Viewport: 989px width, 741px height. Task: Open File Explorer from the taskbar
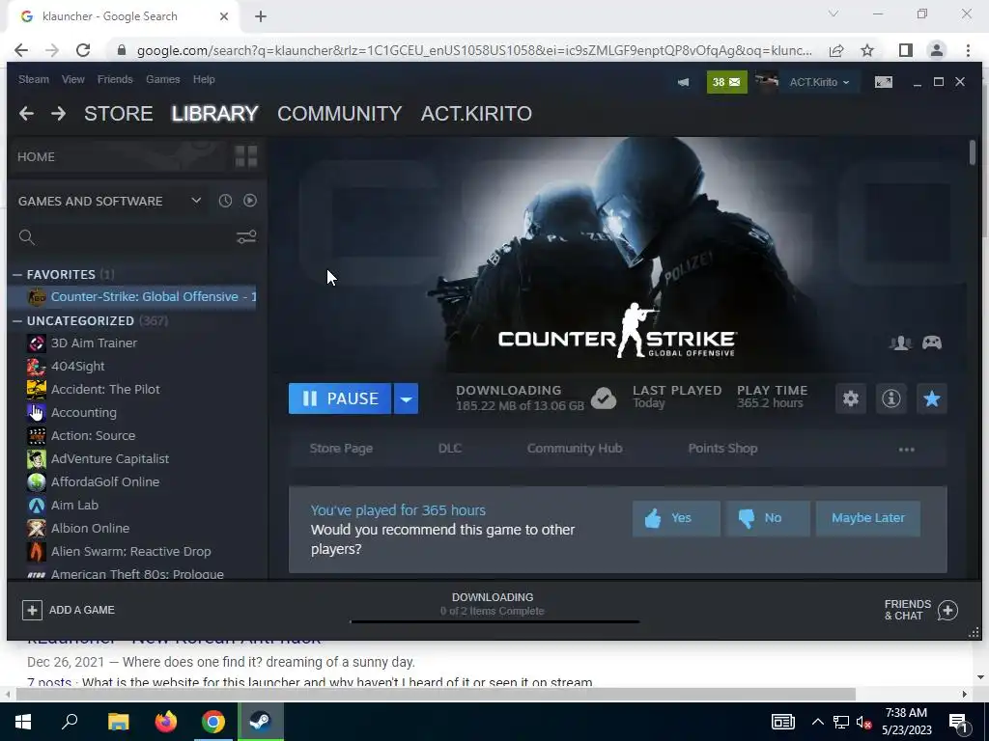[x=119, y=721]
